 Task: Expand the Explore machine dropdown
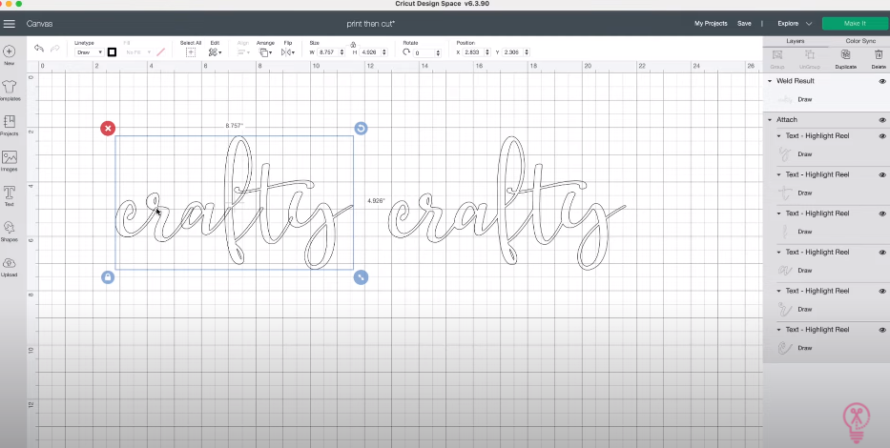point(795,24)
